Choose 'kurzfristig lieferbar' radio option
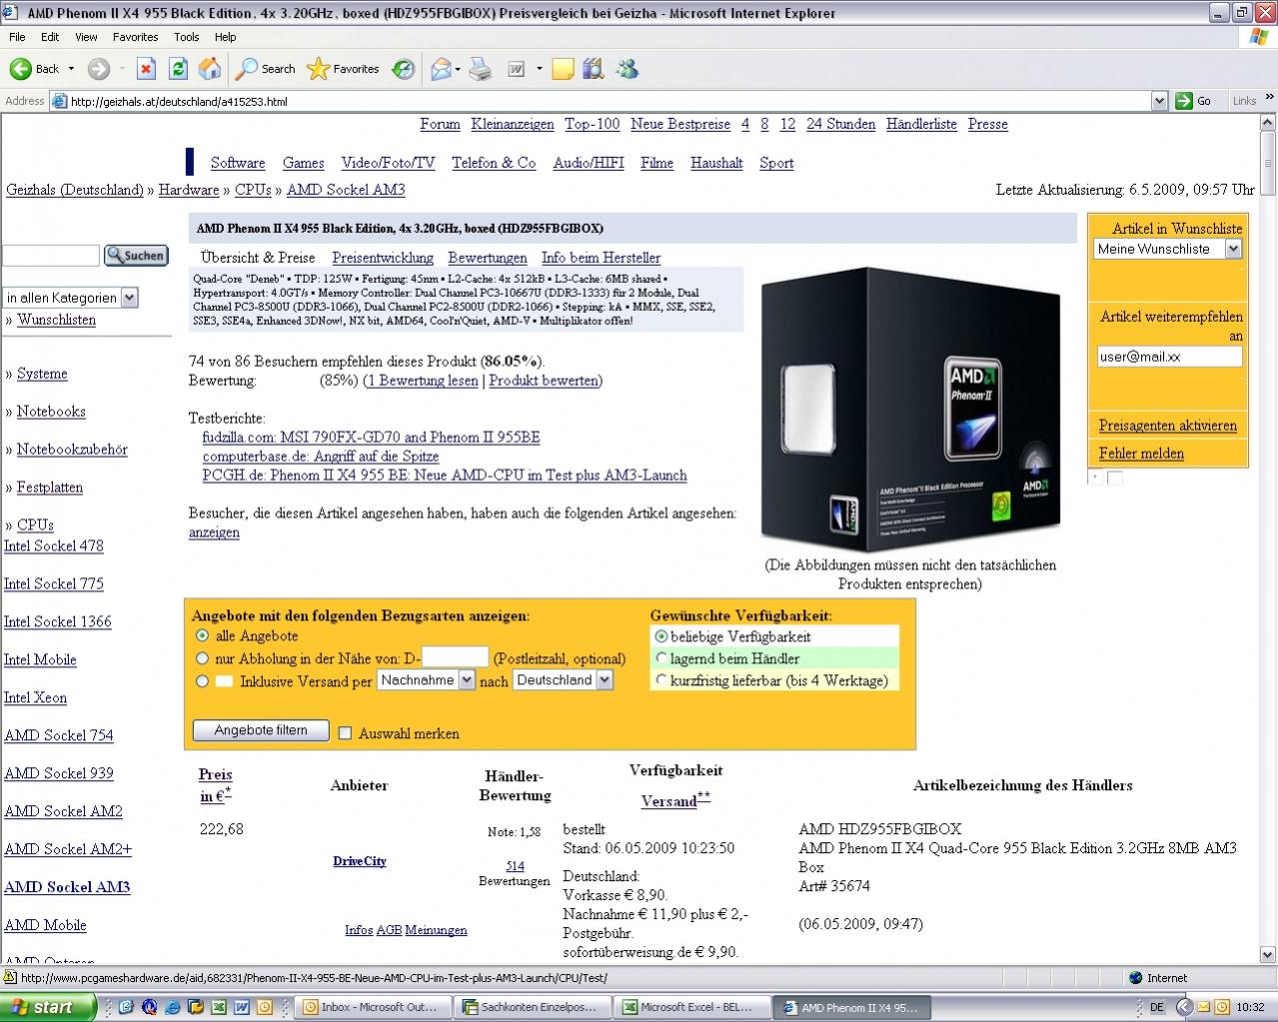Image resolution: width=1278 pixels, height=1022 pixels. click(660, 680)
